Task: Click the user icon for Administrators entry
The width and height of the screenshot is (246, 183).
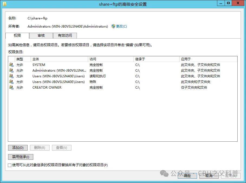Action: point(11,70)
